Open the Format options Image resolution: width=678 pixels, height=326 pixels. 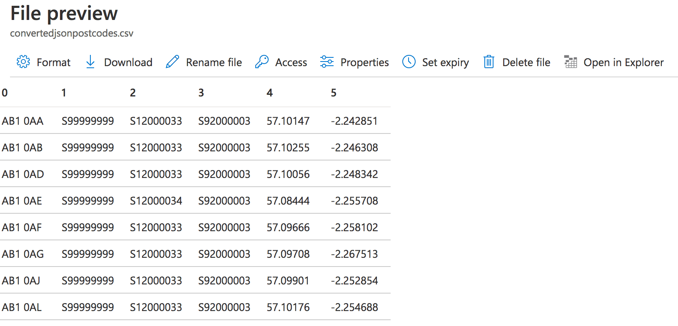[x=53, y=62]
